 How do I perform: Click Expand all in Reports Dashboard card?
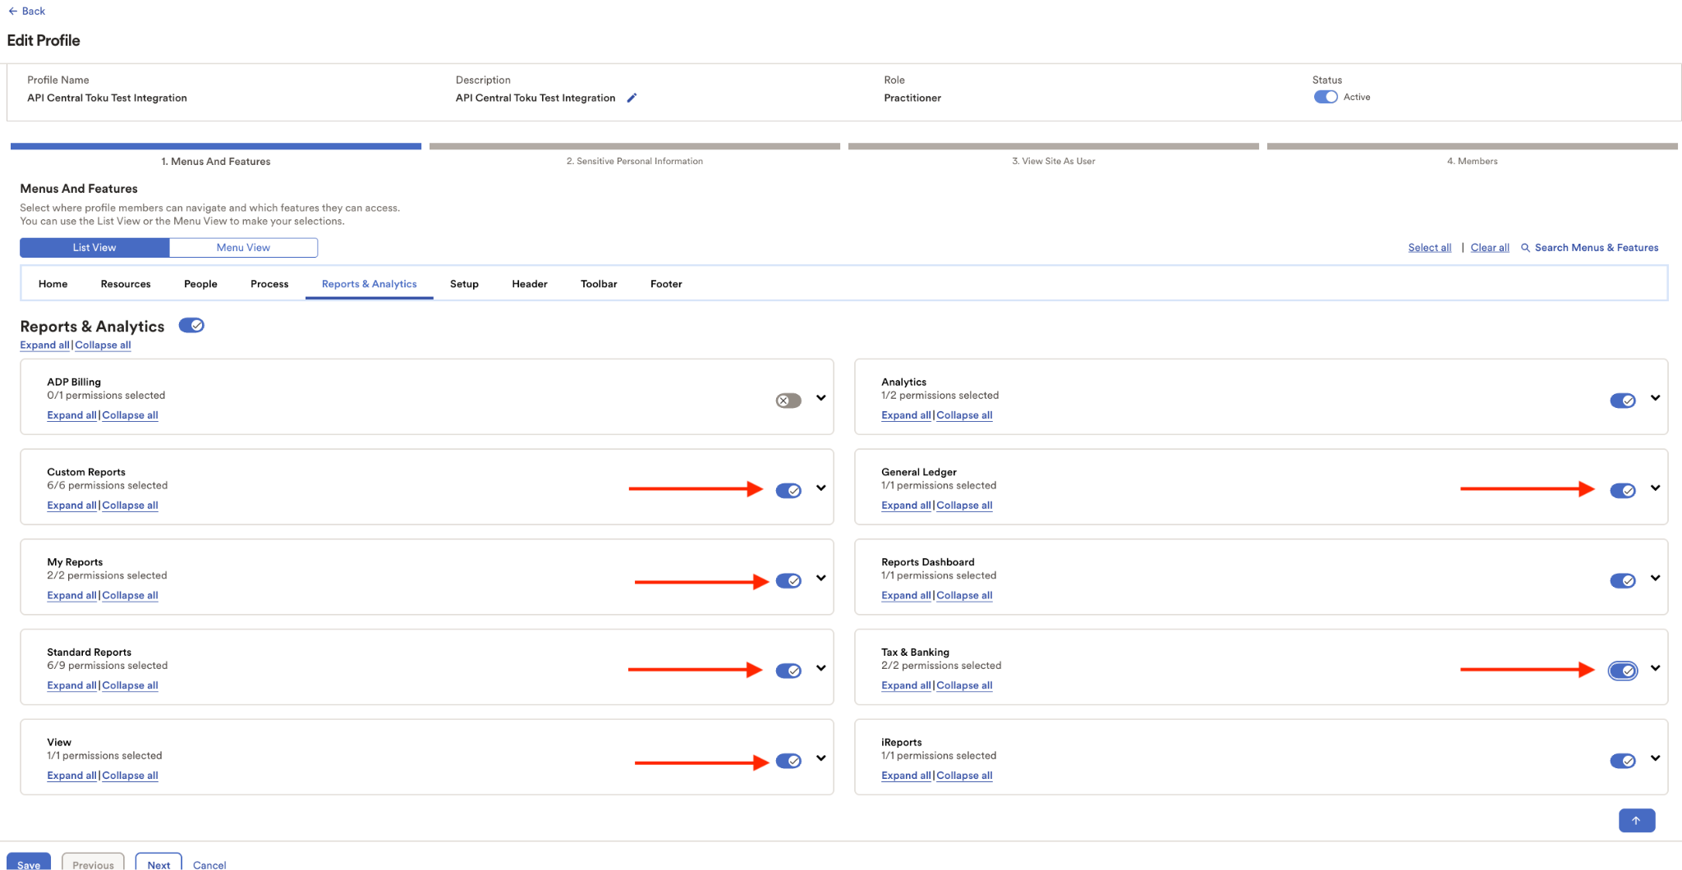906,596
